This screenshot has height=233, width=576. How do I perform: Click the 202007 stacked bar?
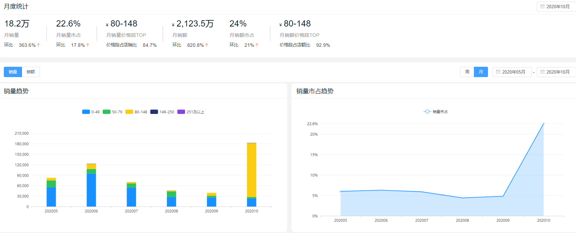pyautogui.click(x=131, y=194)
